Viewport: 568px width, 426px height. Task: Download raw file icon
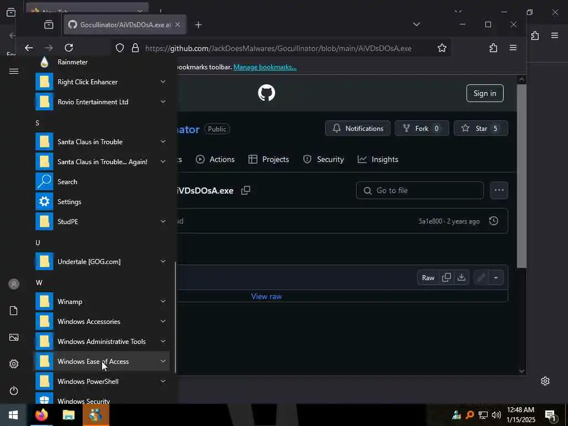[x=461, y=277]
